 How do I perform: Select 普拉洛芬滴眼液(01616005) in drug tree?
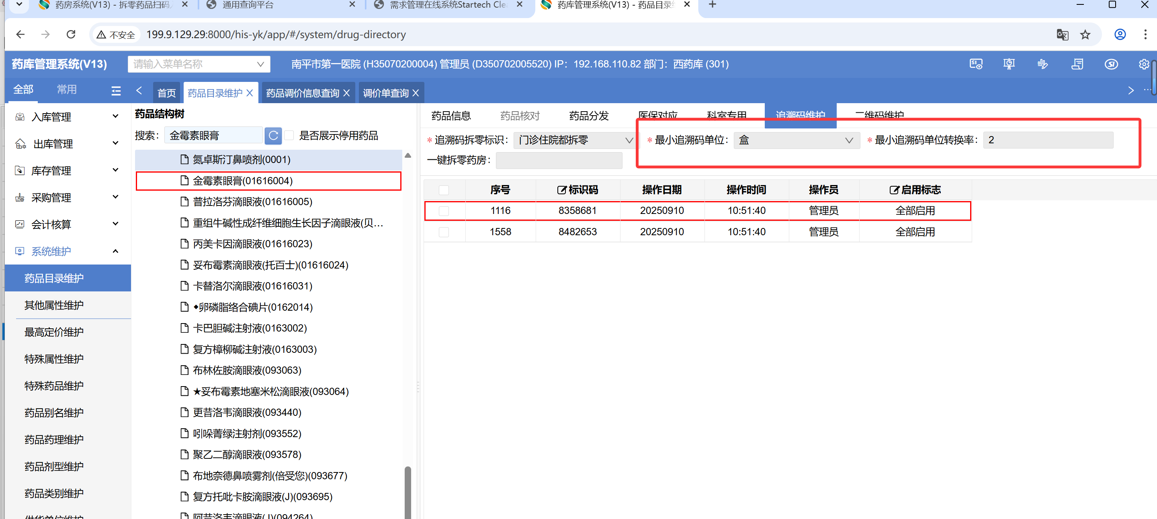[252, 202]
